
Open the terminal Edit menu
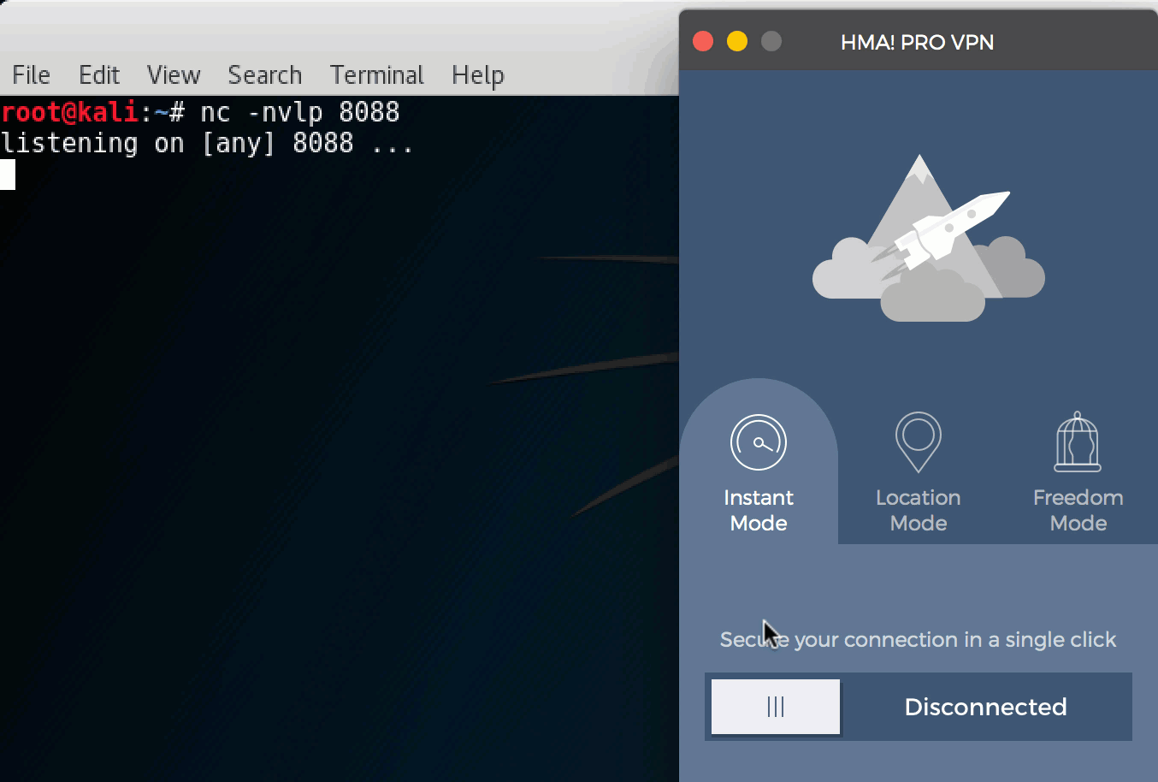(x=99, y=75)
